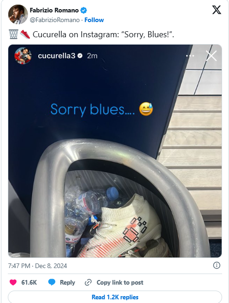The image size is (229, 303).
Task: Close the Instagram story with the X
Action: click(211, 56)
